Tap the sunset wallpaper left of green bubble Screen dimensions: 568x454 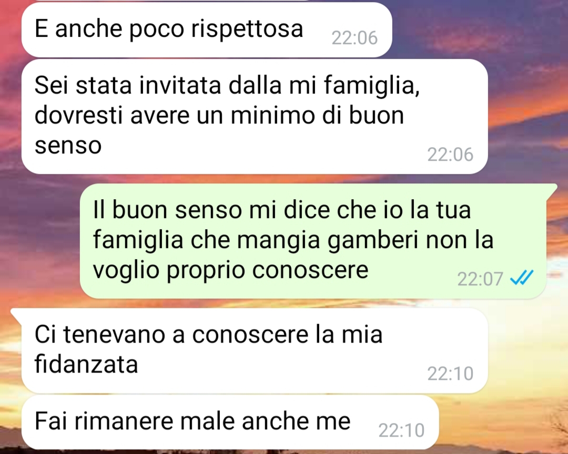pos(40,239)
